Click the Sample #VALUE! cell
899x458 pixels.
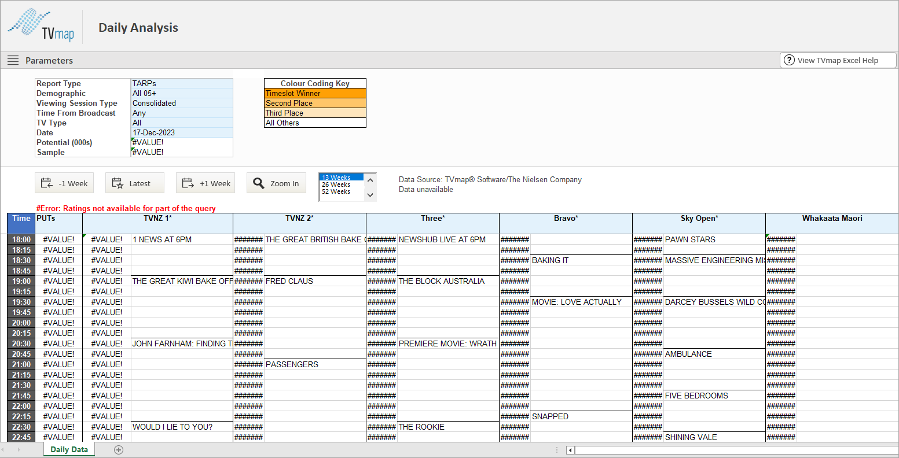pyautogui.click(x=182, y=152)
